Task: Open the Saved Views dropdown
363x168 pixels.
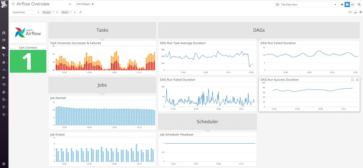Action: coord(26,12)
